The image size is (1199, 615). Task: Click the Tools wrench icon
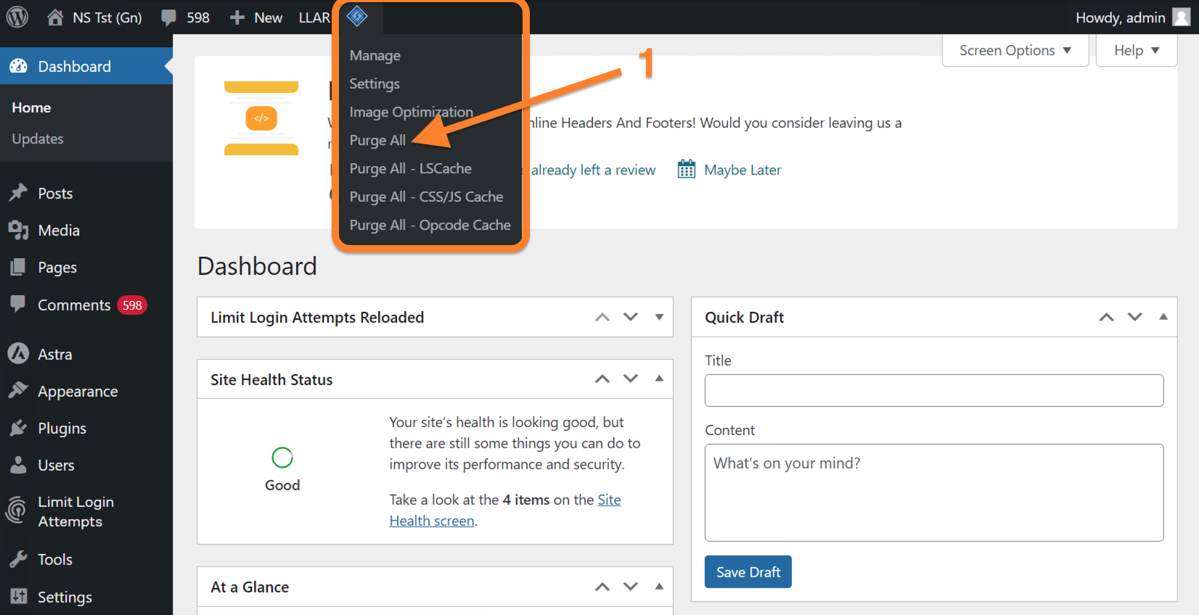coord(18,559)
